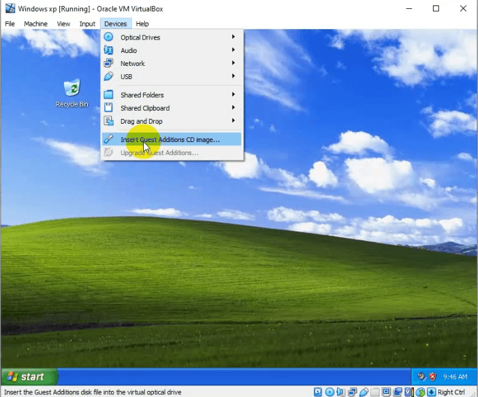
Task: Click the USB plug icon in Devices menu
Action: pos(108,76)
